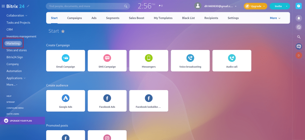Open the INVITE USERS link

tap(13, 114)
